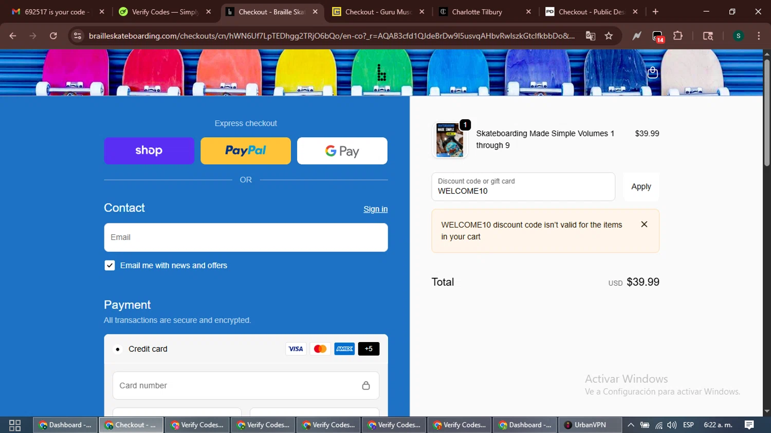This screenshot has width=771, height=433.
Task: Click the Visa card logo
Action: (x=296, y=349)
